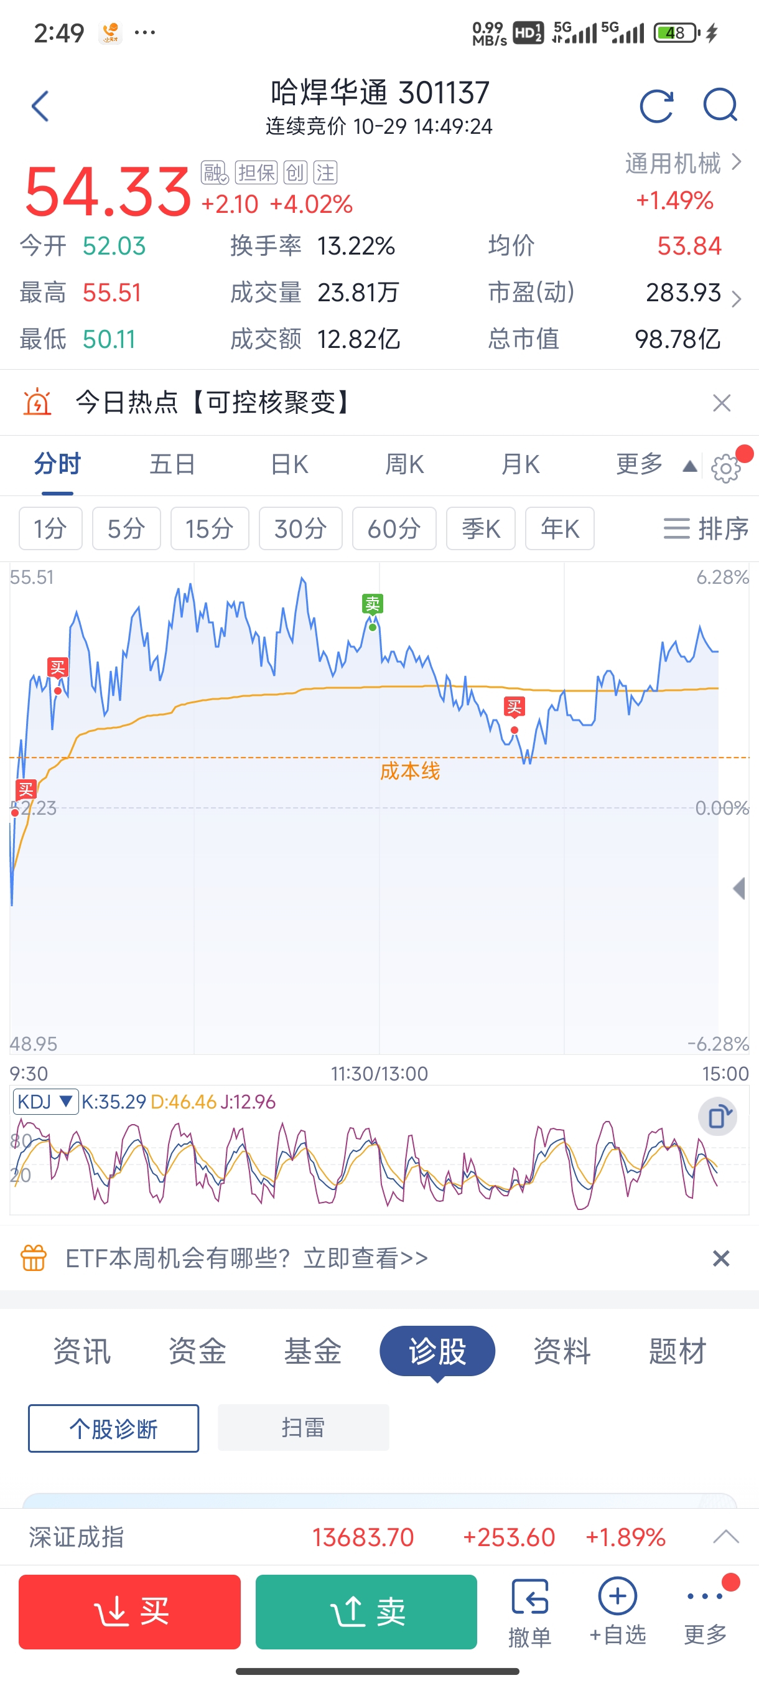The width and height of the screenshot is (759, 1688).
Task: Select the 年K interval option
Action: (x=560, y=528)
